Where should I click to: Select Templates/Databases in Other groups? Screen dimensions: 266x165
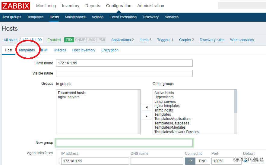(172, 123)
